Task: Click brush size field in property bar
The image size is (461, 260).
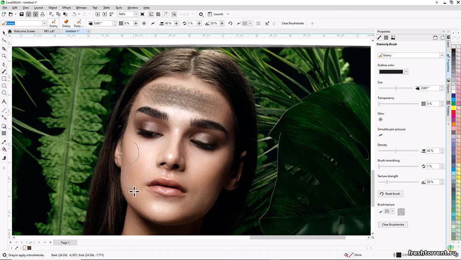Action: (103, 23)
